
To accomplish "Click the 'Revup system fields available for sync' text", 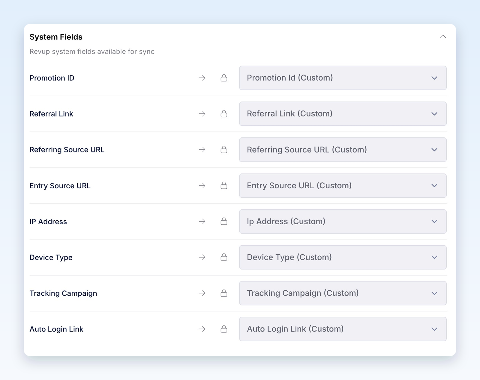I will [x=92, y=52].
